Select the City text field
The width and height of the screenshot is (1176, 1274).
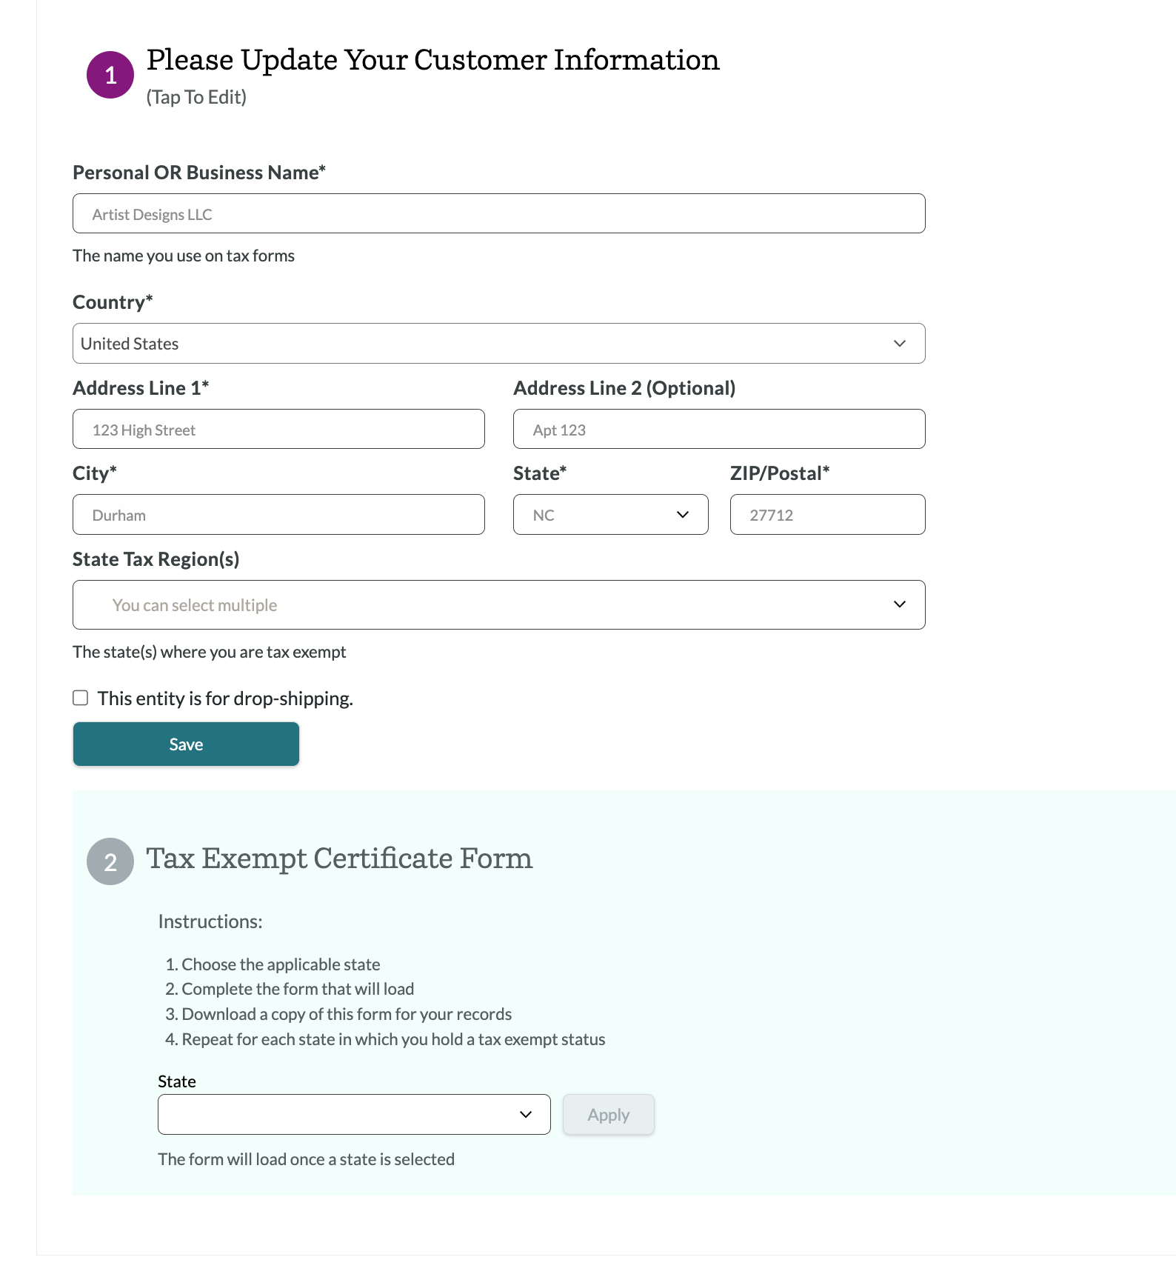point(278,515)
